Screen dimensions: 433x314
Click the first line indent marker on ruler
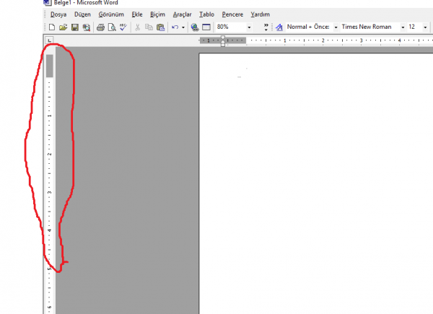223,38
